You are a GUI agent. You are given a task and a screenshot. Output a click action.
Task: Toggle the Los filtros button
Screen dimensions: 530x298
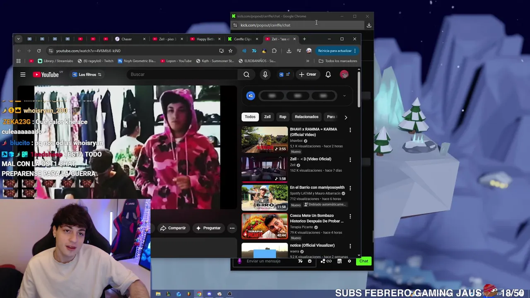[87, 74]
